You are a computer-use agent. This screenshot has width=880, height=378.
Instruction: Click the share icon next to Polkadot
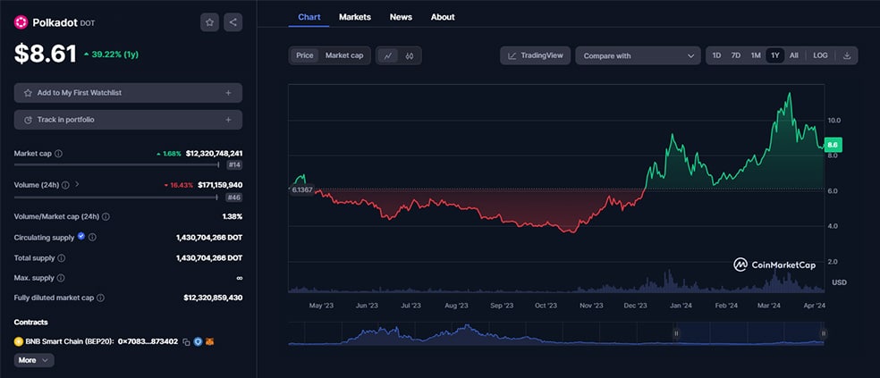(233, 22)
